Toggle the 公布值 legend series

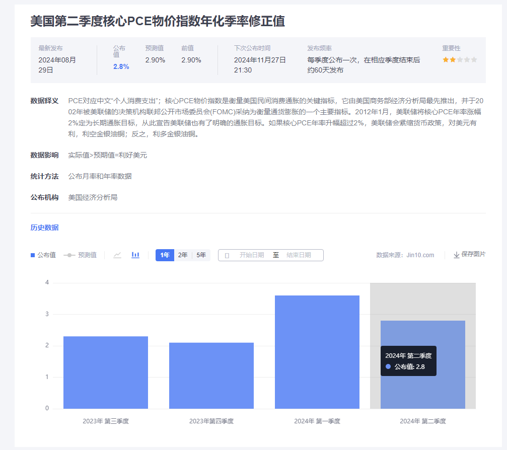click(x=43, y=255)
